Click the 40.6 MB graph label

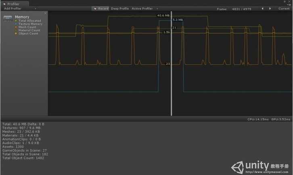163,15
